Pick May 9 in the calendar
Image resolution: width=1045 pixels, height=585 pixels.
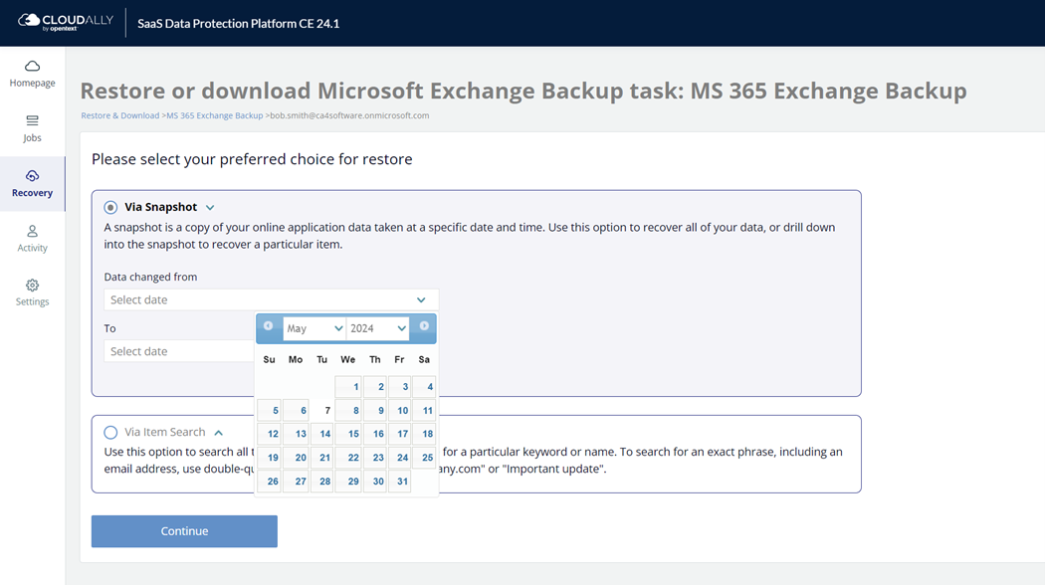pos(375,411)
